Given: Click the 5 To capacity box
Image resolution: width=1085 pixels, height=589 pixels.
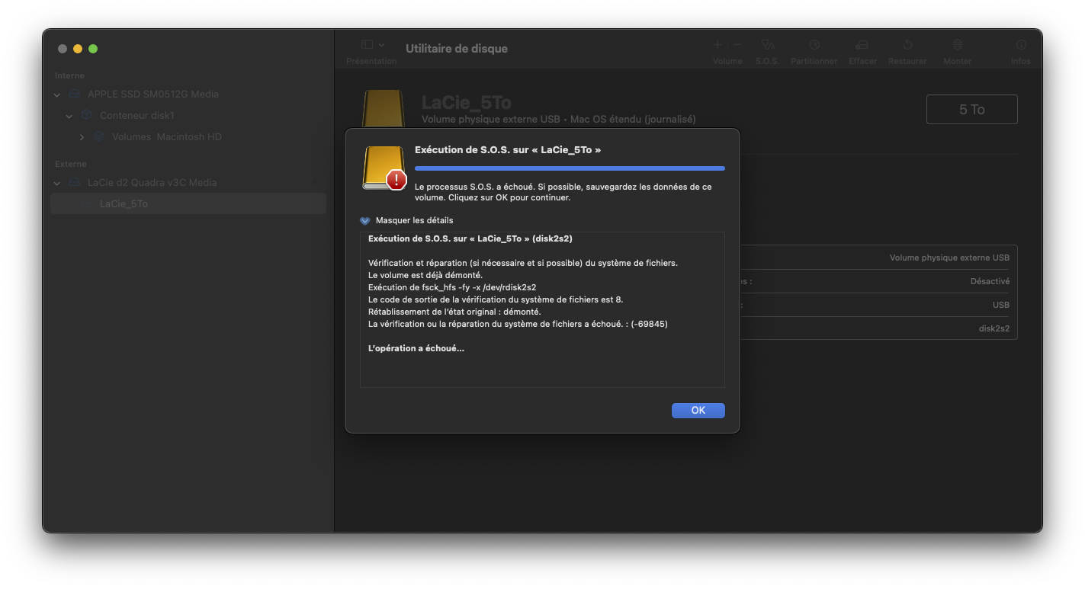Looking at the screenshot, I should 971,110.
